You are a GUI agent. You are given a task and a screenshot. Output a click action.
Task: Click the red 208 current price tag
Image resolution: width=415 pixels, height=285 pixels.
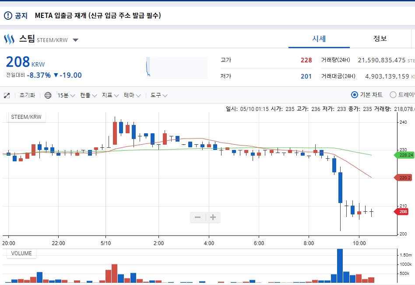pos(401,212)
